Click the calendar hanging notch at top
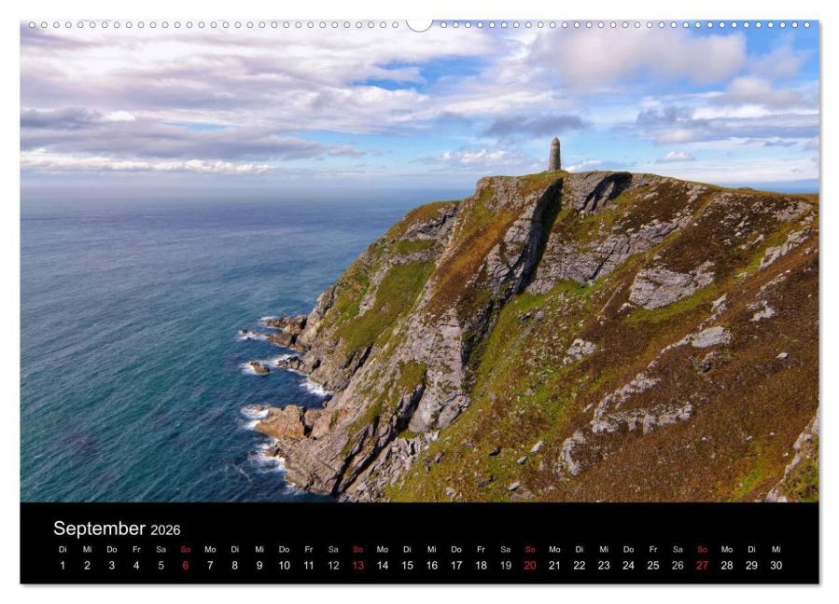This screenshot has height=604, width=839. point(420,25)
